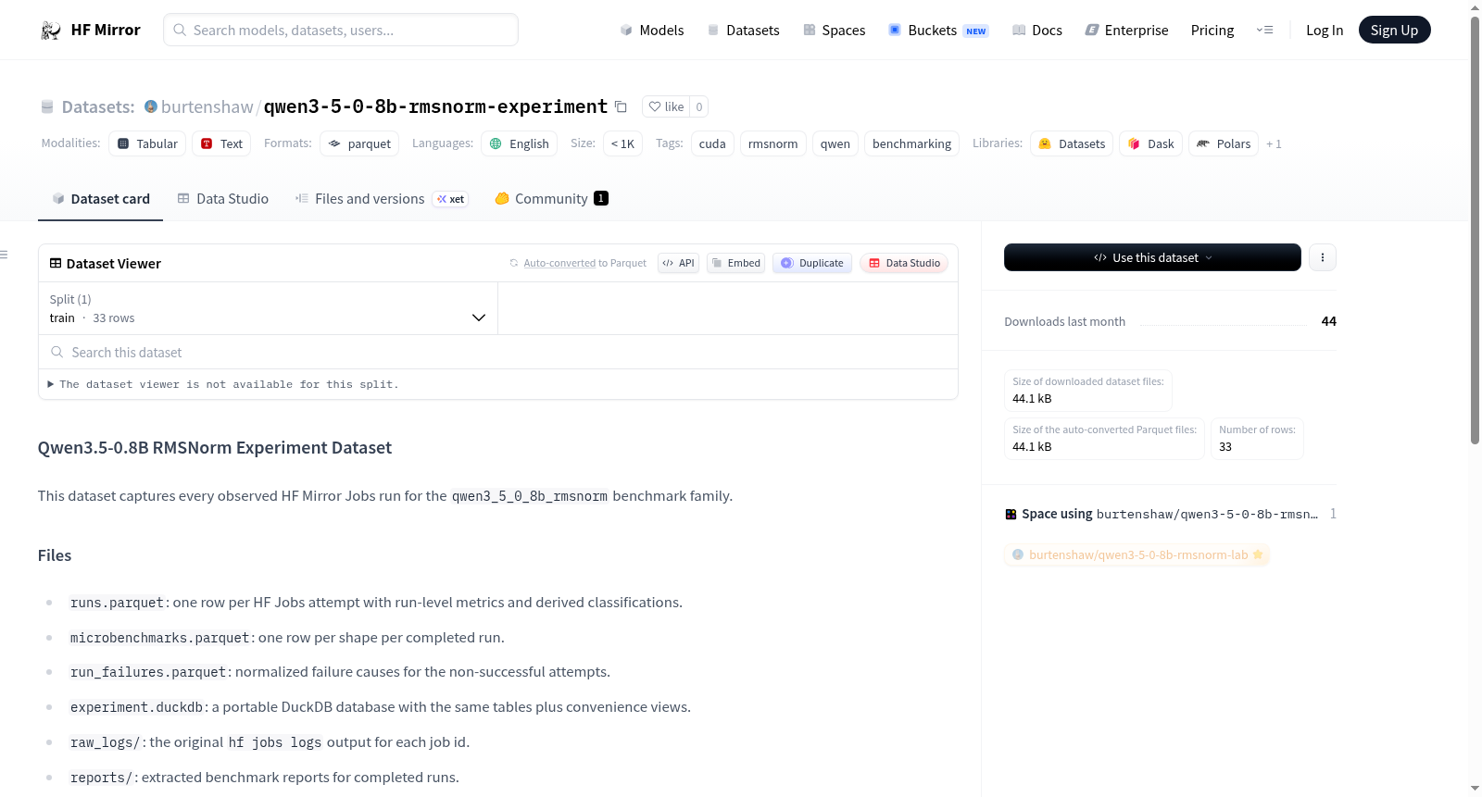Click the Dataset Viewer heading
This screenshot has height=797, width=1482.
click(105, 264)
